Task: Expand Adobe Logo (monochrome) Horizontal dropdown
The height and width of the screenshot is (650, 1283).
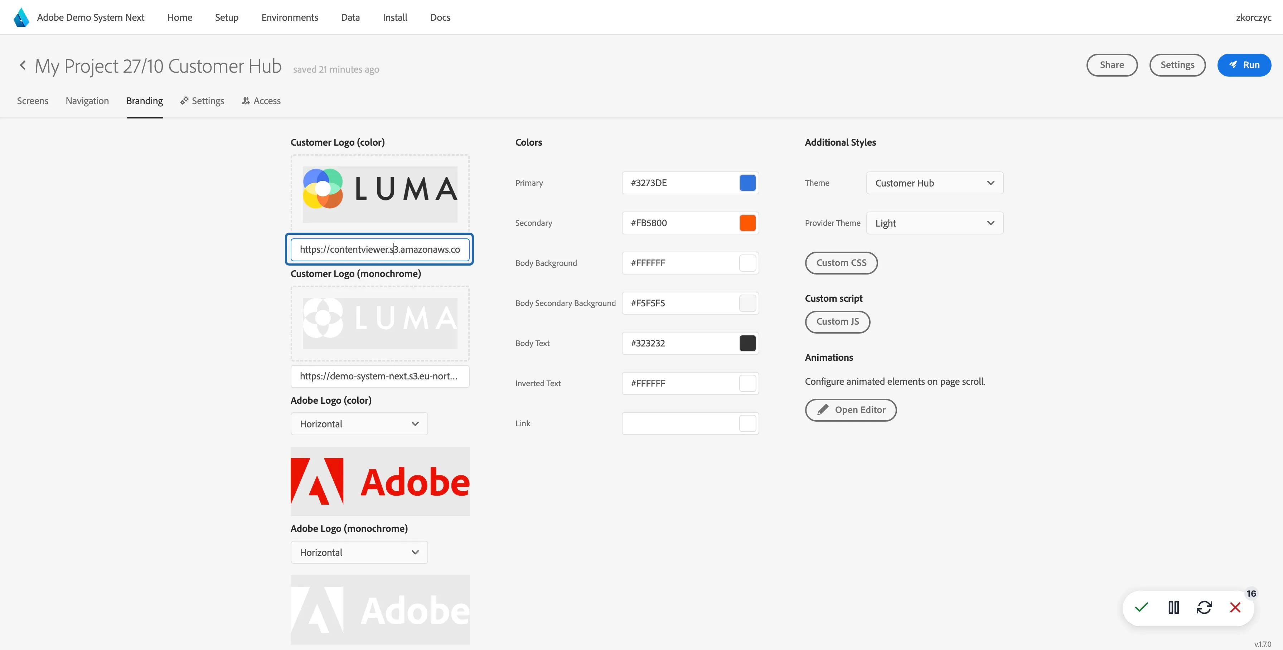Action: click(359, 552)
